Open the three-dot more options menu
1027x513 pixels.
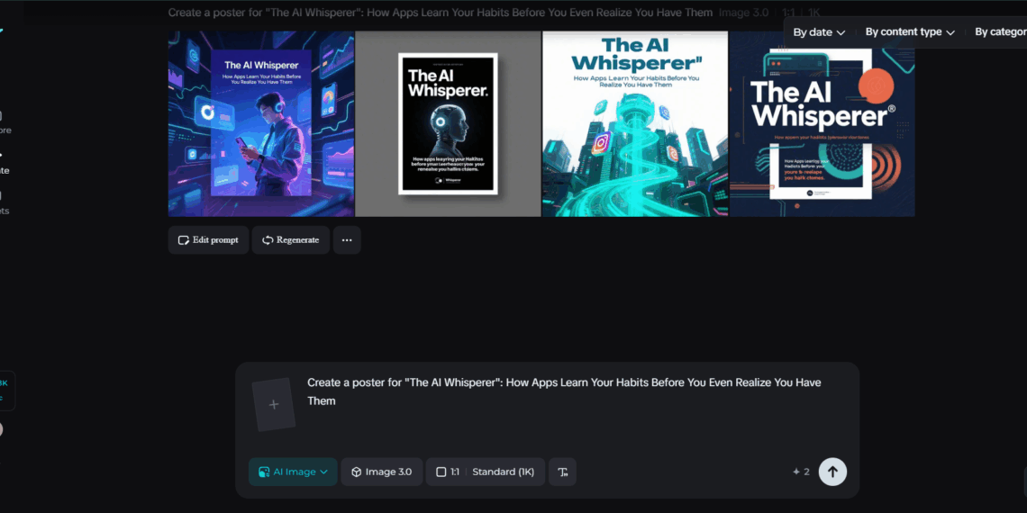coord(347,240)
